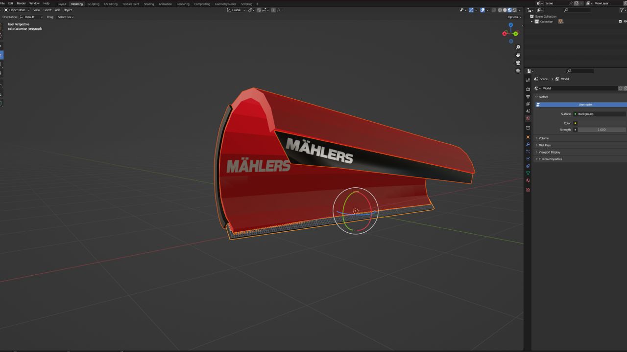
Task: Expand the Collection tree arrow
Action: coord(532,22)
